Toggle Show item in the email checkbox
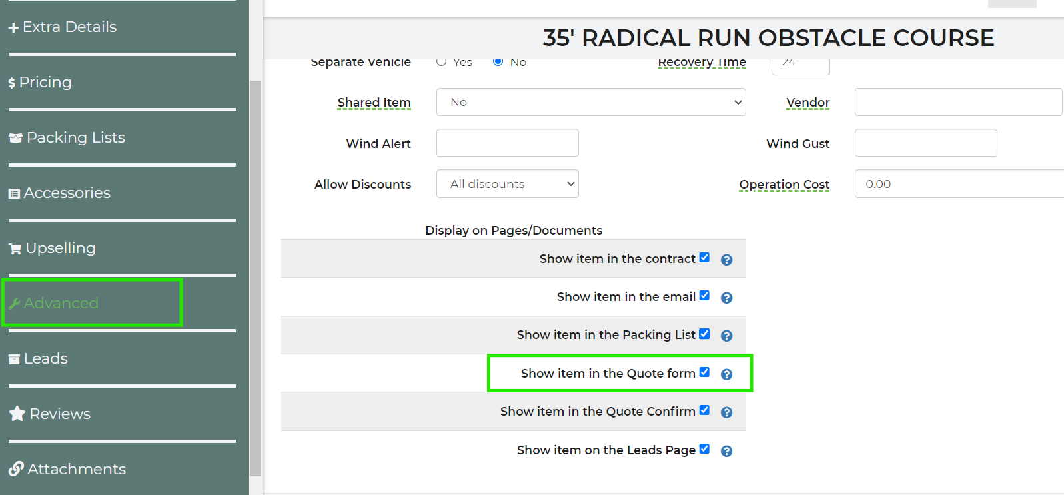Screen dimensions: 1064x495 pyautogui.click(x=704, y=296)
